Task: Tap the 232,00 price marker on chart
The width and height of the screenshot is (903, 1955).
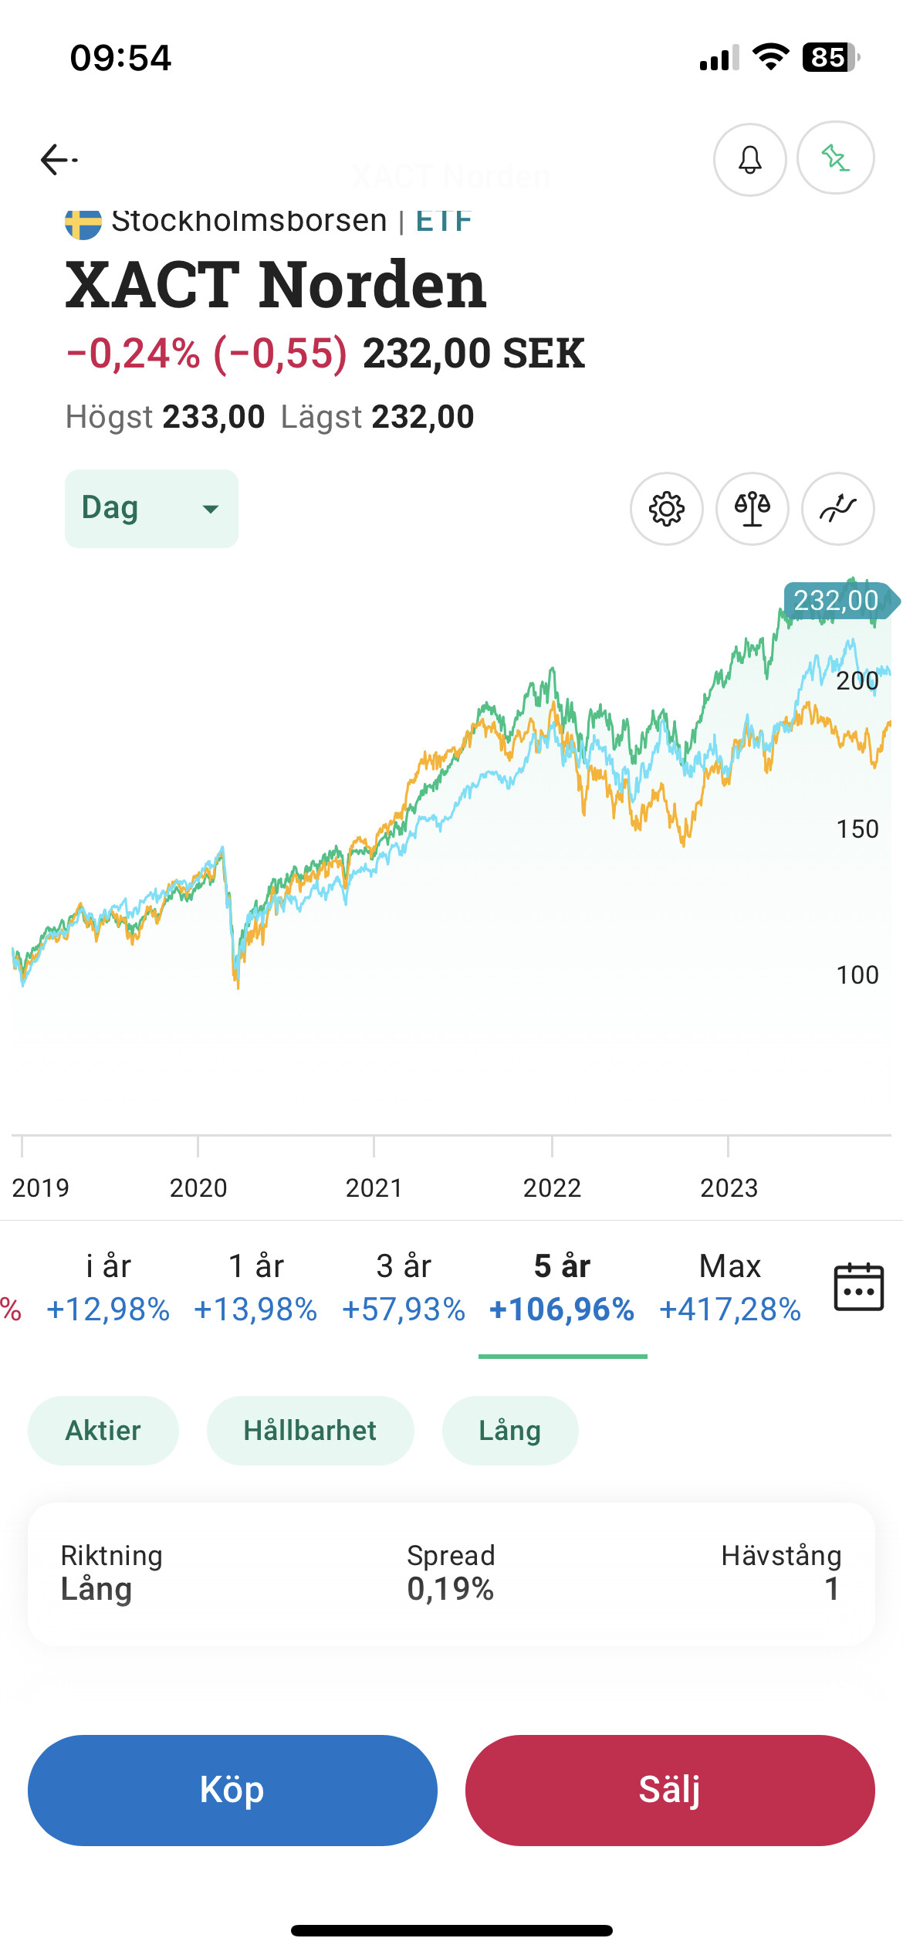Action: 837,601
